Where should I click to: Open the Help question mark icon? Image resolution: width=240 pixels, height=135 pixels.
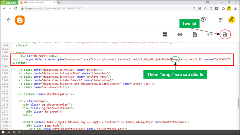pyautogui.click(x=203, y=19)
